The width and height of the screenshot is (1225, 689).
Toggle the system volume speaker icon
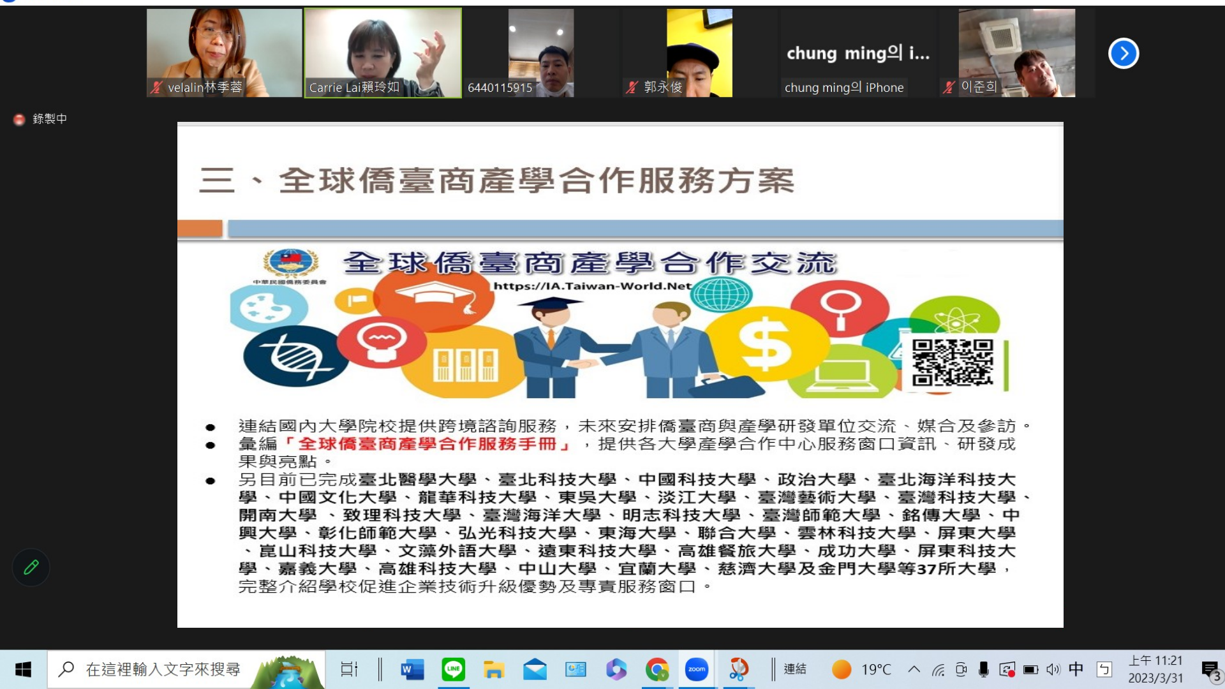(1053, 669)
